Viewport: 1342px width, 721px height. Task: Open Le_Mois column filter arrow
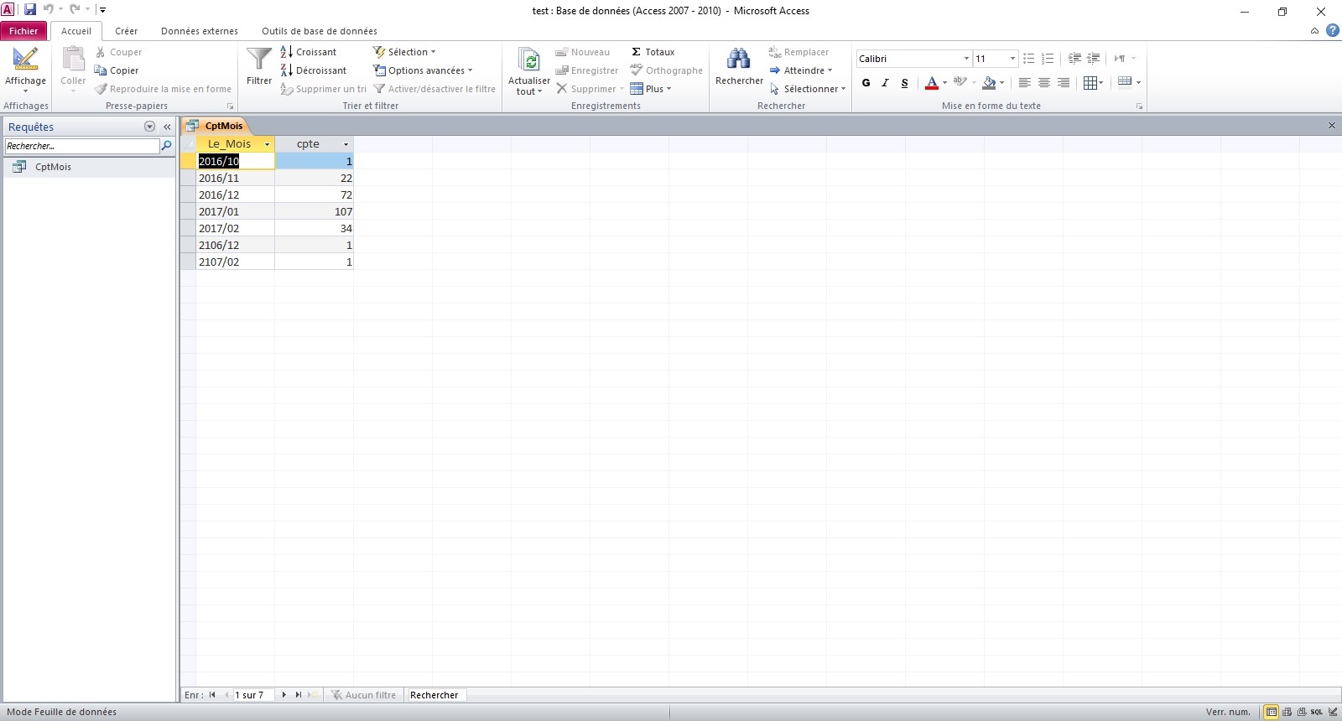click(268, 144)
